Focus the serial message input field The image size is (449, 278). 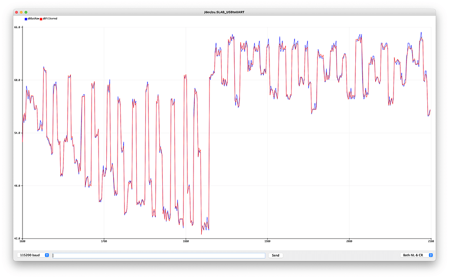[159, 255]
